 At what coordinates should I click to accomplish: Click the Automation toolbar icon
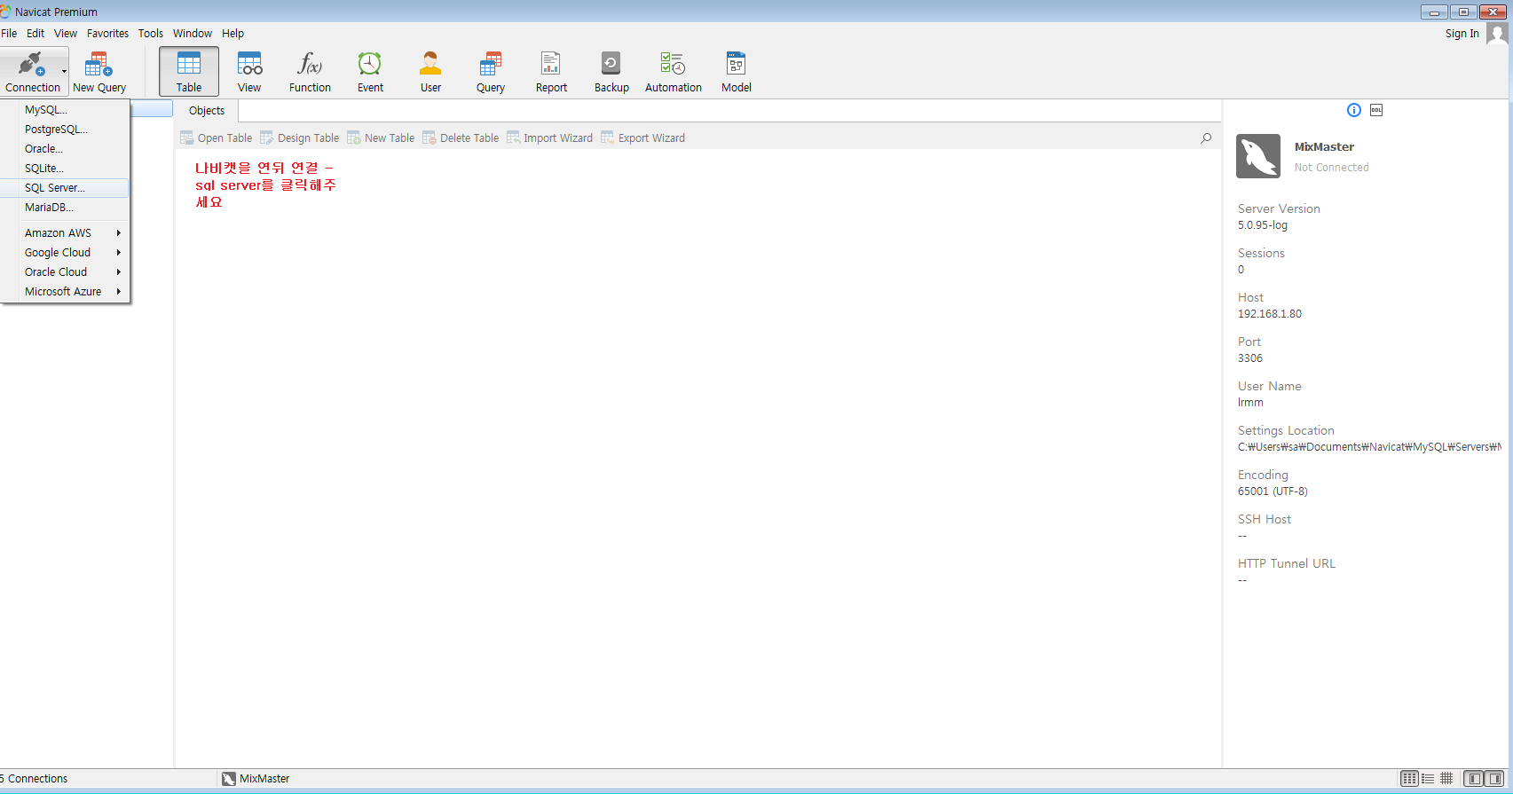click(673, 72)
